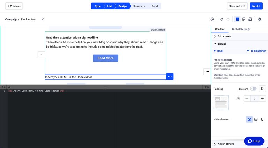The height and width of the screenshot is (148, 268).
Task: Decrease padding with minus button
Action: click(247, 99)
